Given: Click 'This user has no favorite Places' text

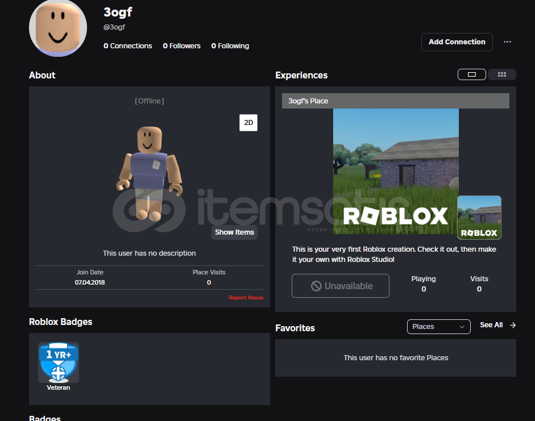Looking at the screenshot, I should pyautogui.click(x=396, y=357).
